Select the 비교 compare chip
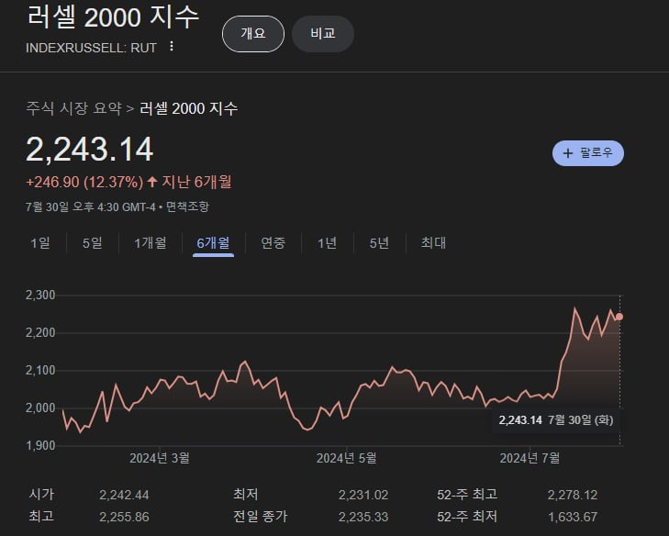This screenshot has width=669, height=536. [322, 34]
